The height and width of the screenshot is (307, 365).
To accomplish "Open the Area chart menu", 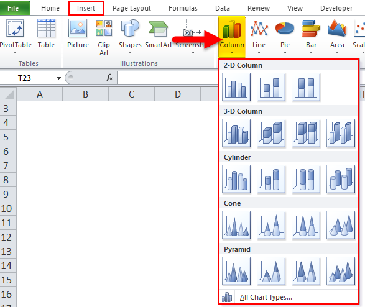I will [337, 36].
